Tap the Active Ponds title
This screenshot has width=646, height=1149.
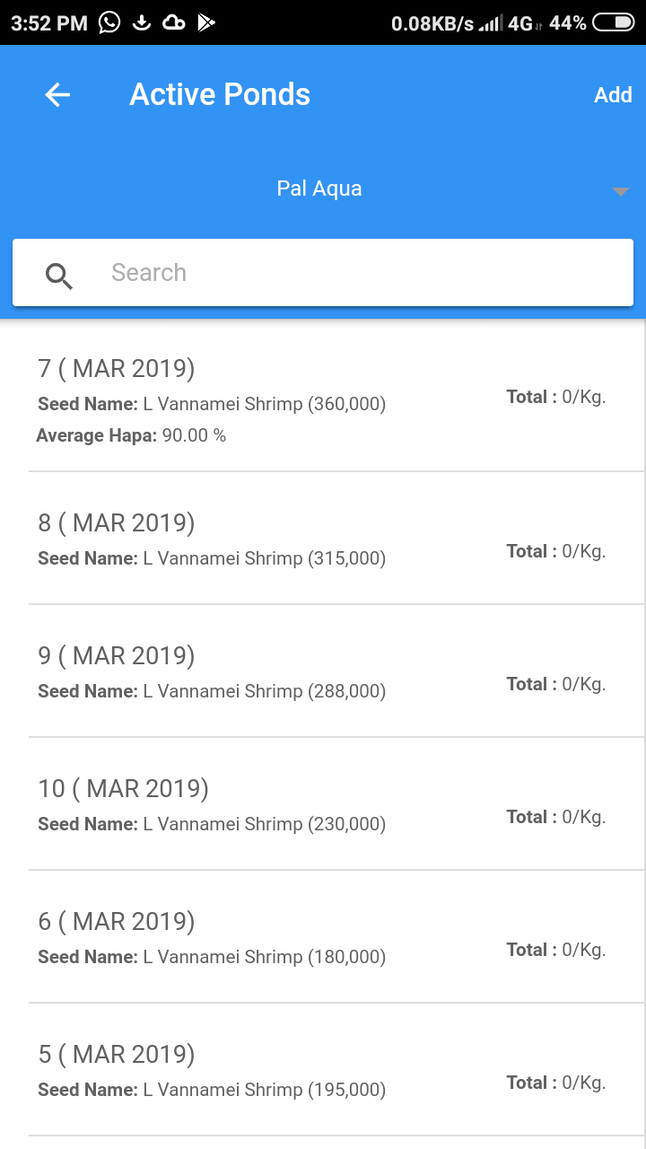(220, 95)
